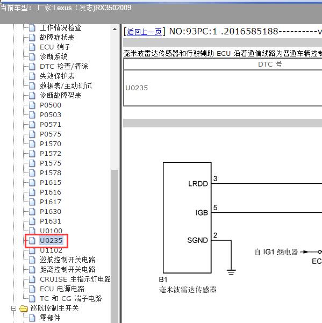This screenshot has height=323, width=322.
Task: Open U0100 code page
Action: [51, 231]
